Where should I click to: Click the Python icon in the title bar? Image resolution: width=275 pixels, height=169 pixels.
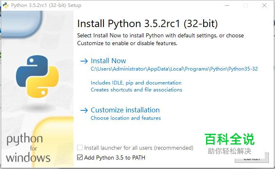pos(6,5)
